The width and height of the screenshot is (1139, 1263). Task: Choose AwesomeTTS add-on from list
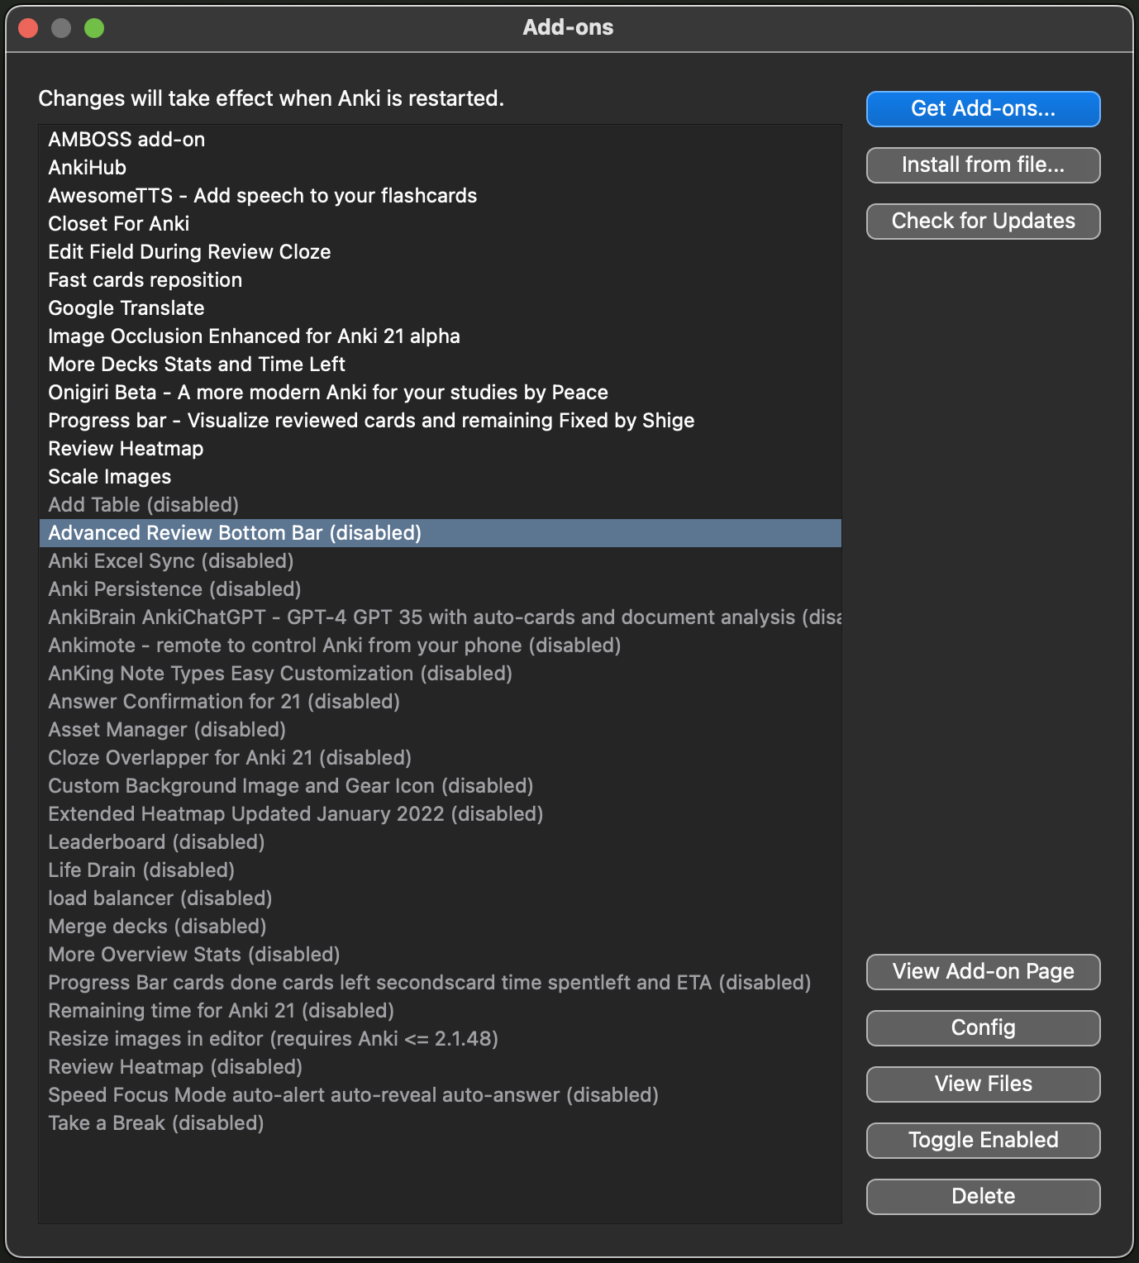coord(262,196)
